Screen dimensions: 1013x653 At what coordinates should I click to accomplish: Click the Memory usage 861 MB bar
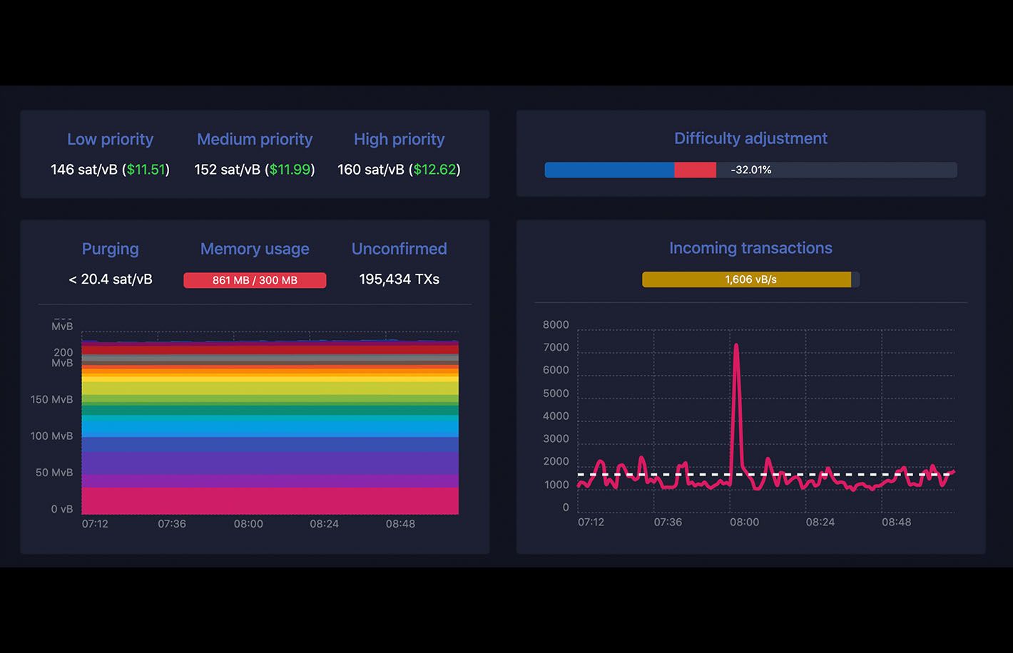pyautogui.click(x=255, y=280)
